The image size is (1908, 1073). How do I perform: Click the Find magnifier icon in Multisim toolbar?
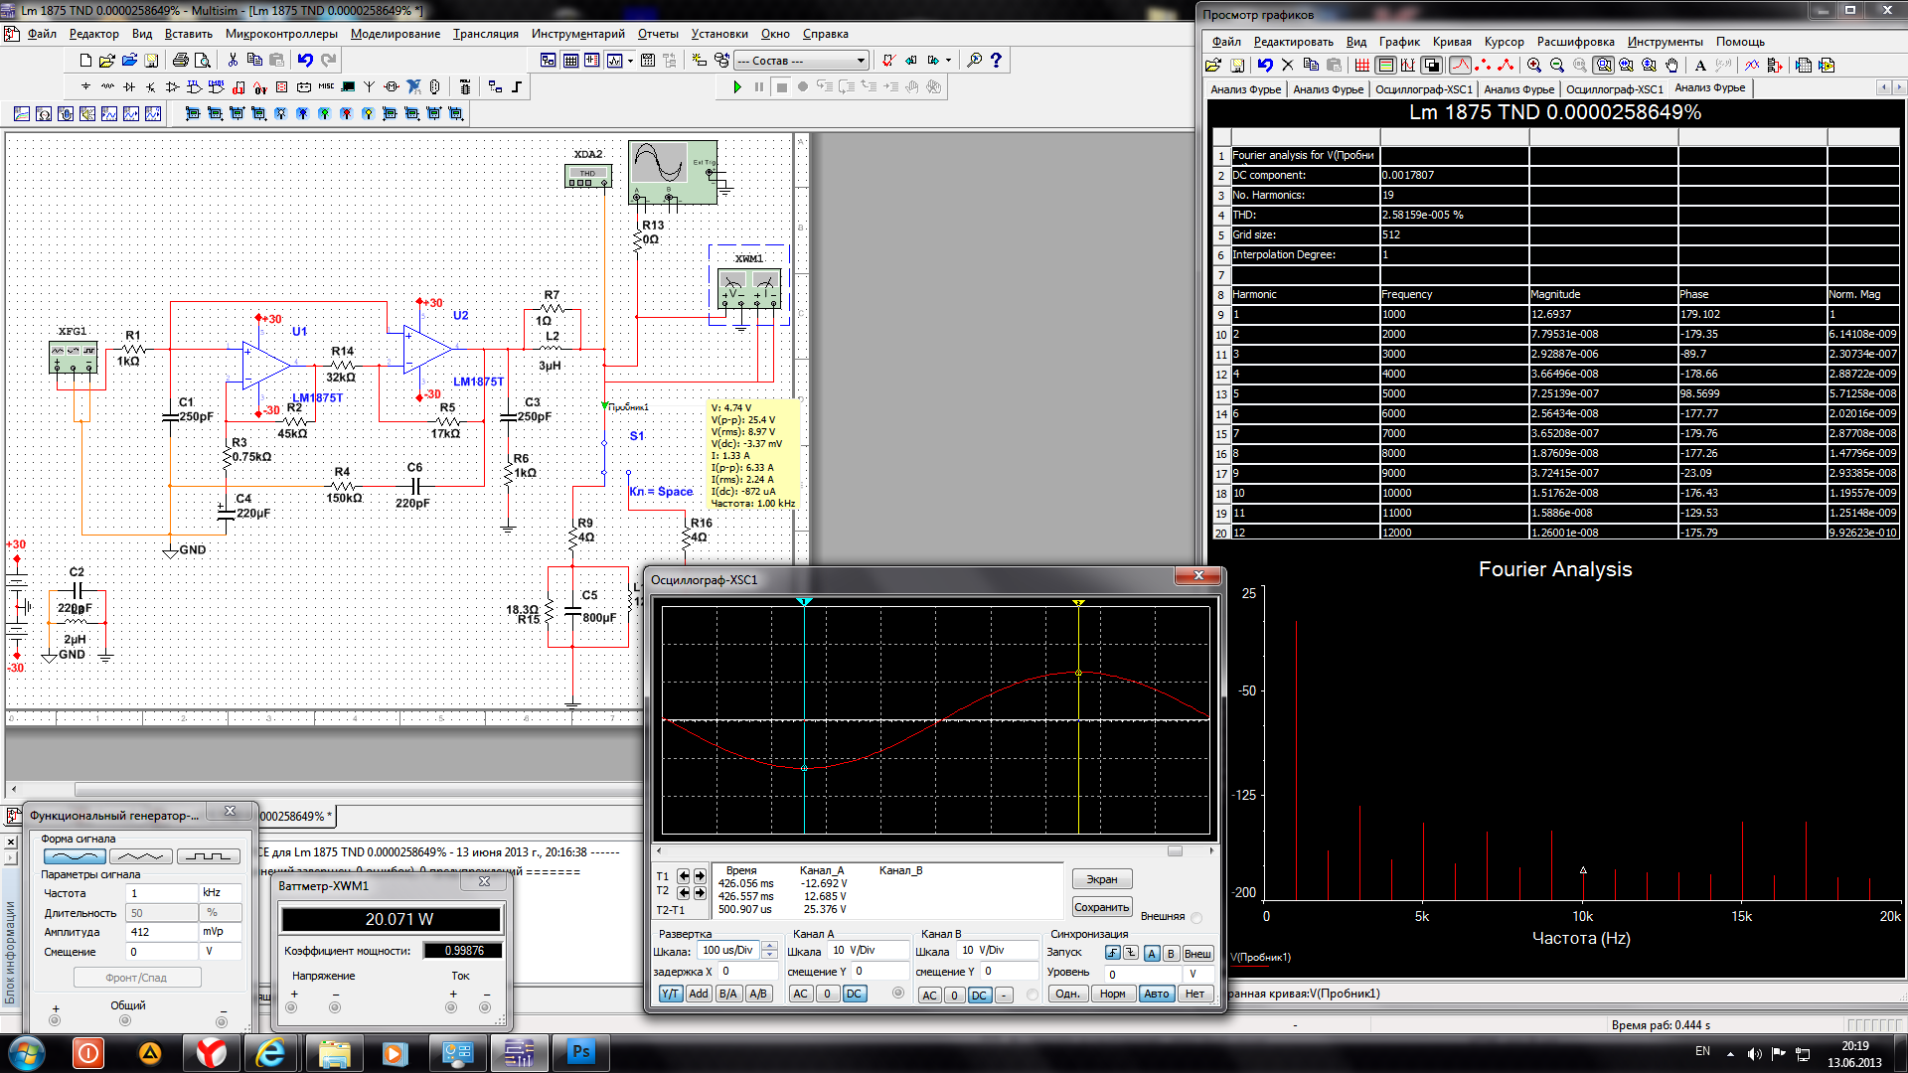click(x=974, y=61)
